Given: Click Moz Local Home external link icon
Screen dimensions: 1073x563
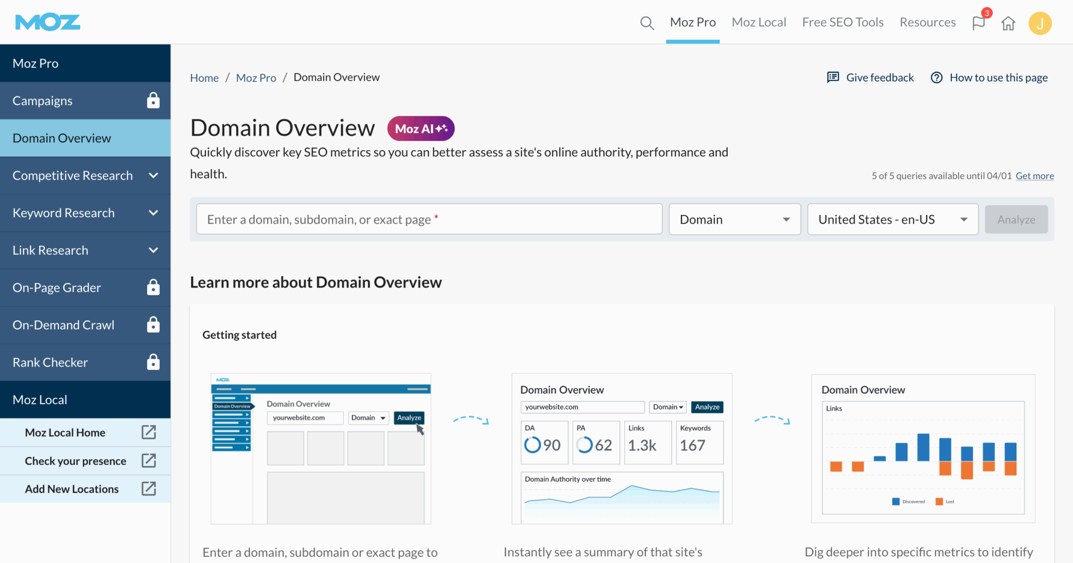Looking at the screenshot, I should pyautogui.click(x=149, y=432).
